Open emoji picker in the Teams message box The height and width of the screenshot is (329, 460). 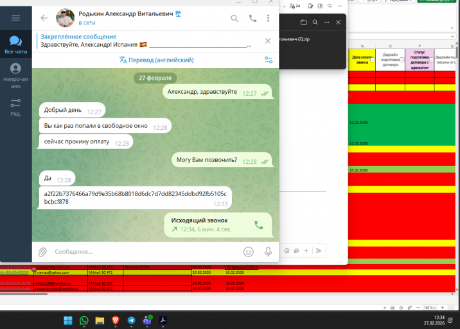[x=287, y=251]
